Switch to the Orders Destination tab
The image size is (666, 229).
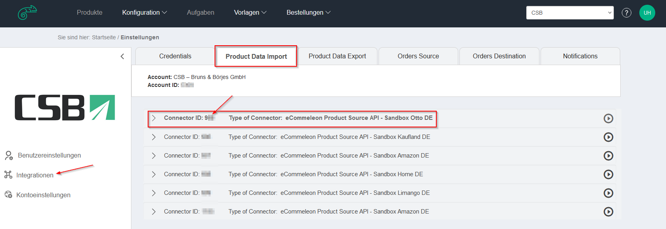[x=499, y=56]
